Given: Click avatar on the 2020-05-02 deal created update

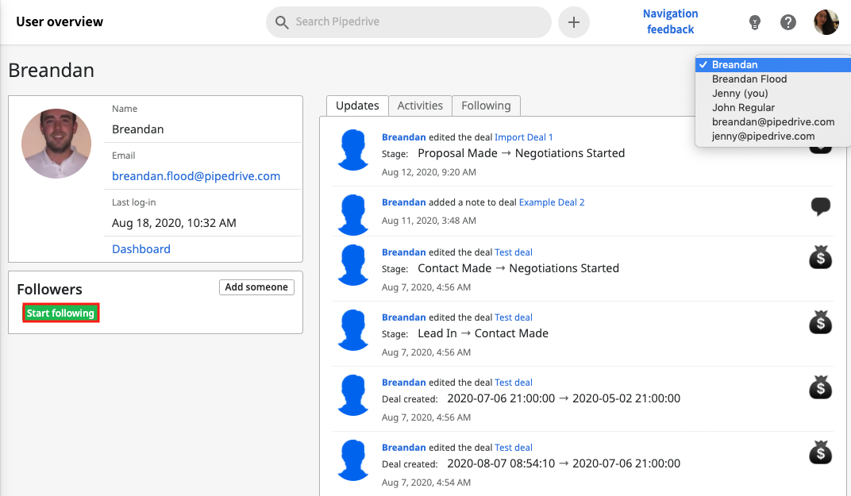Looking at the screenshot, I should tap(353, 395).
